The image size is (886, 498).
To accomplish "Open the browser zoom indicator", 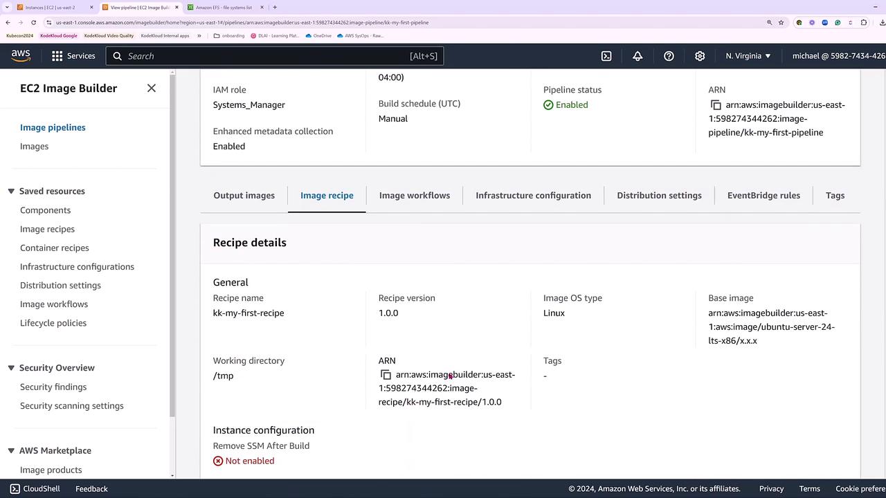I will tap(769, 22).
